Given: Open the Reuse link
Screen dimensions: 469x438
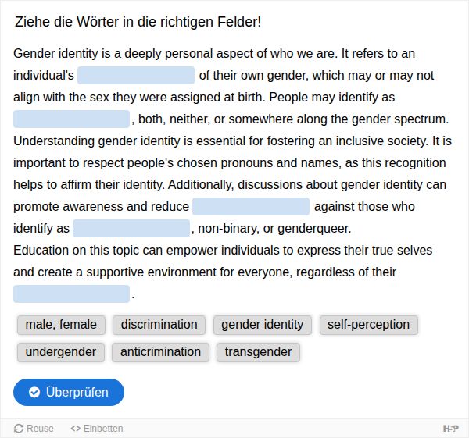Looking at the screenshot, I should 34,428.
